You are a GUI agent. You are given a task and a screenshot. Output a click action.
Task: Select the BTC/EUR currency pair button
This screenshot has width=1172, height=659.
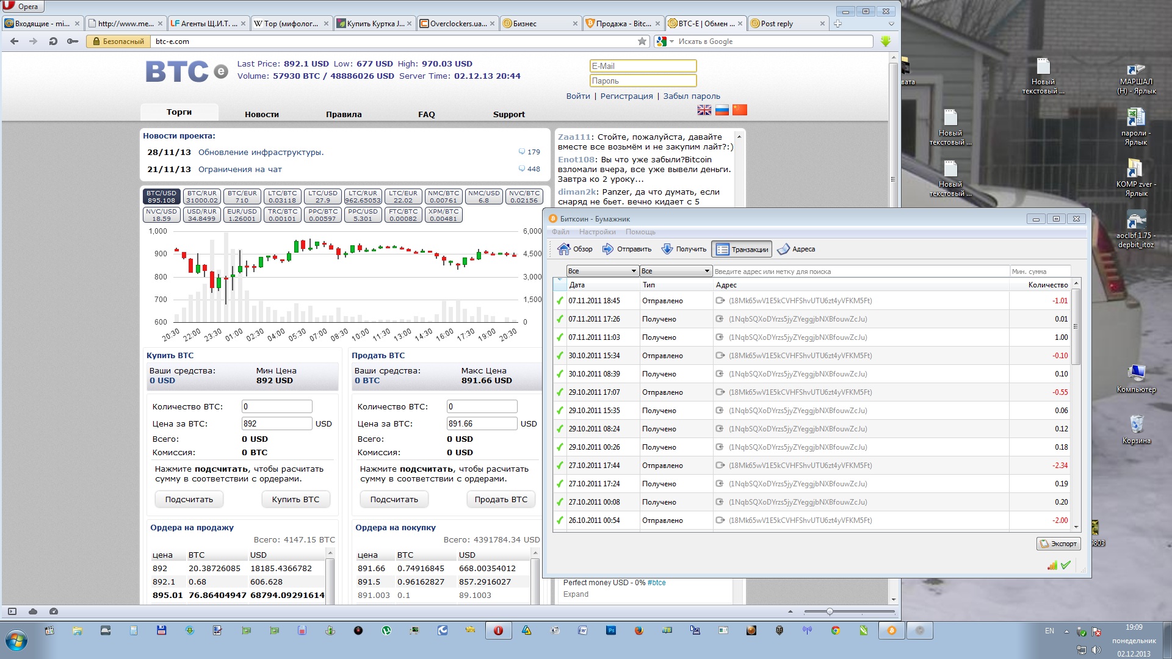242,196
